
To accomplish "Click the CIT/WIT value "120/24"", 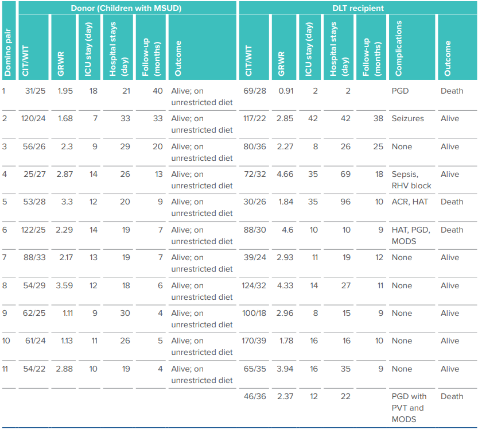I will (x=33, y=118).
